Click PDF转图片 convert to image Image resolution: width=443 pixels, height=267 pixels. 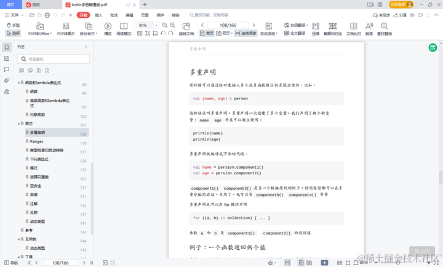(x=66, y=29)
